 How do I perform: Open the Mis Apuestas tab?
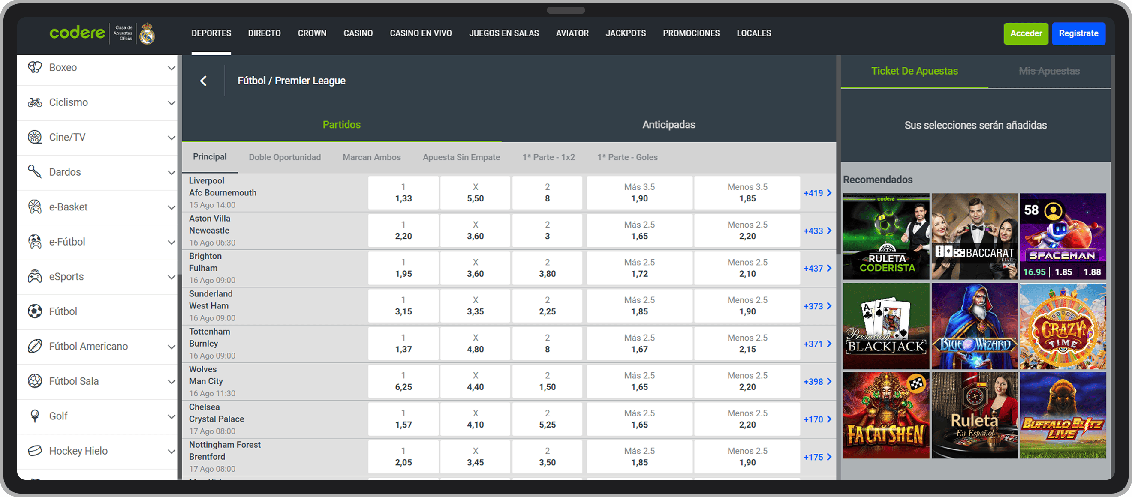pyautogui.click(x=1049, y=71)
